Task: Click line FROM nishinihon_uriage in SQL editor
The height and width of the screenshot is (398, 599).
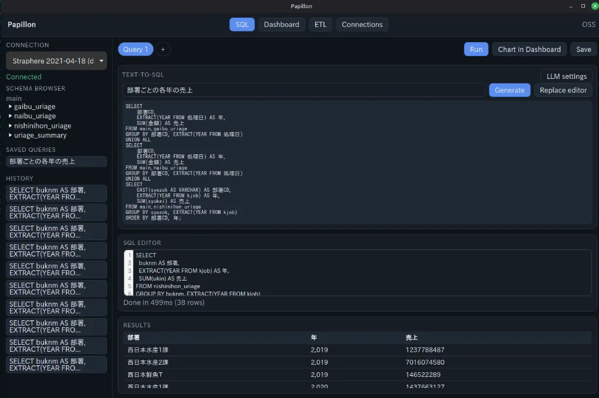Action: pyautogui.click(x=168, y=286)
